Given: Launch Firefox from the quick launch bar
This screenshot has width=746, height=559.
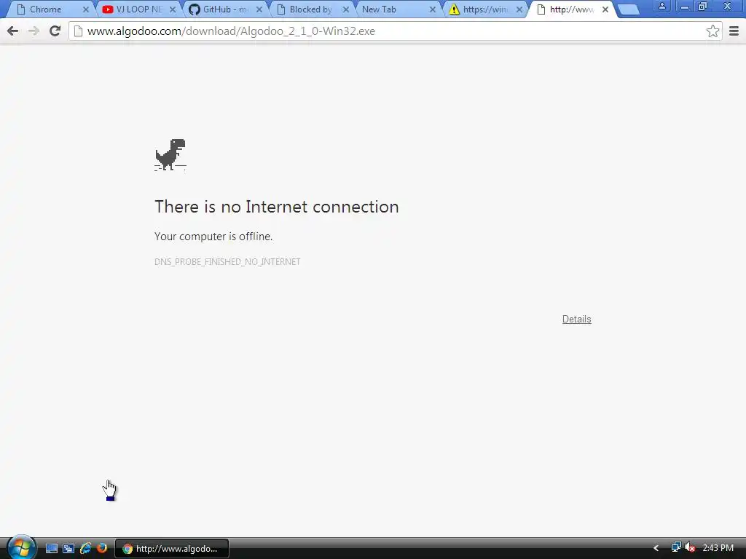Looking at the screenshot, I should pos(102,548).
